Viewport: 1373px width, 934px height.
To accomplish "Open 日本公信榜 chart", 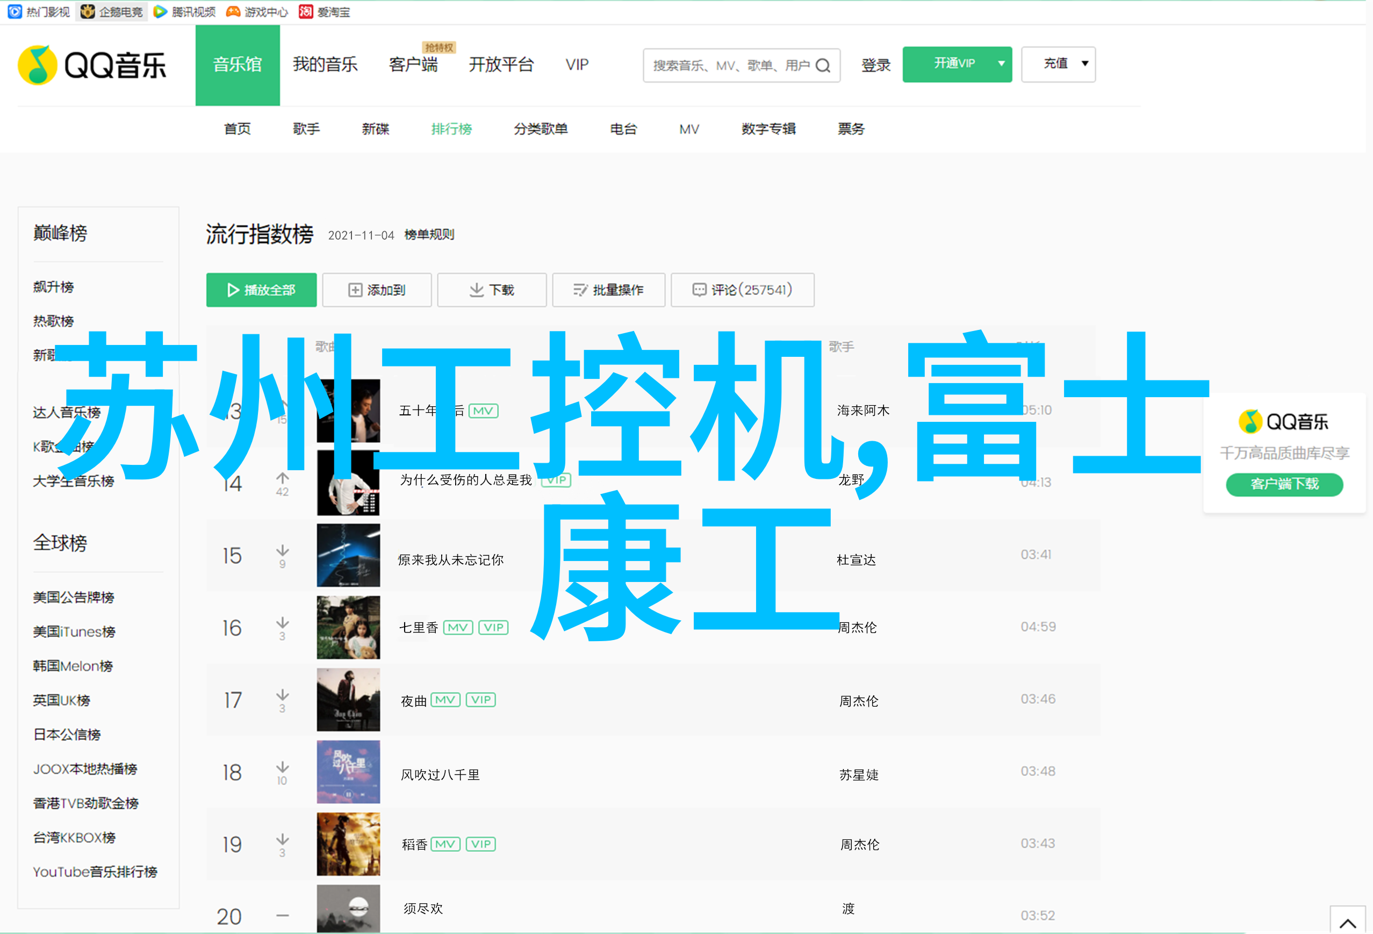I will tap(67, 734).
